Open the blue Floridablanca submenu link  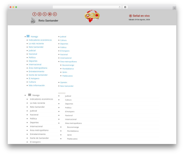click(68, 69)
